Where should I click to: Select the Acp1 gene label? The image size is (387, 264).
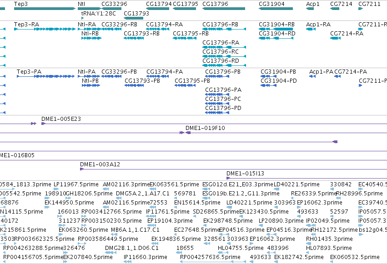tap(313, 4)
